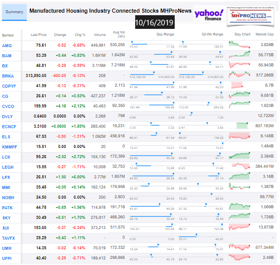Open the SUI day chart thumbnail
This screenshot has width=280, height=265.
(239, 227)
